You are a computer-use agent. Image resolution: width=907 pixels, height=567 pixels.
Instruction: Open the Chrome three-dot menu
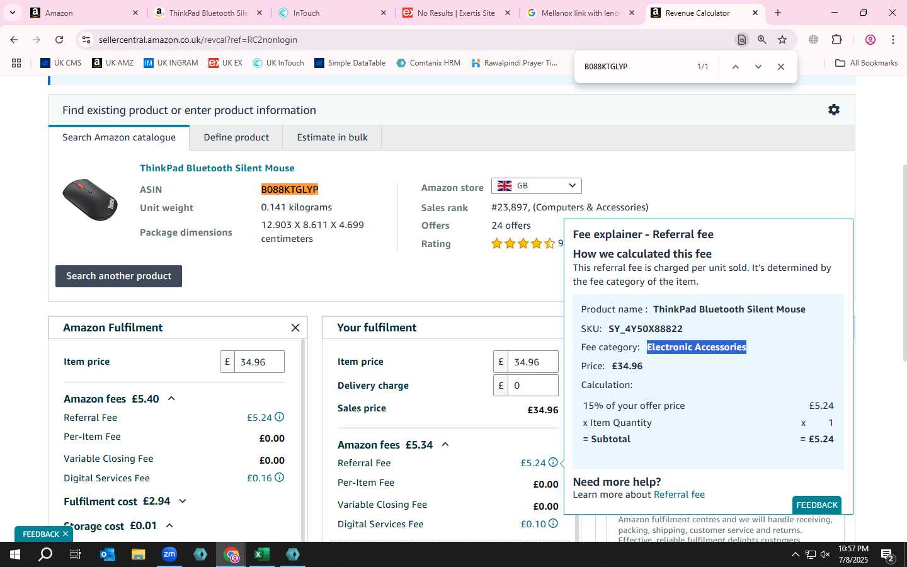pos(893,40)
